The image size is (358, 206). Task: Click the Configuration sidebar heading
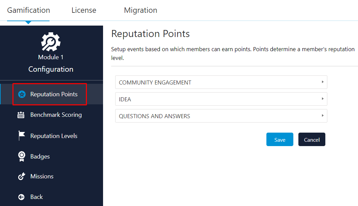[51, 69]
